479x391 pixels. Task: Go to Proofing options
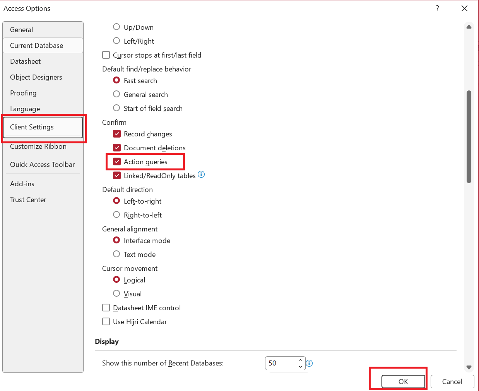click(x=43, y=93)
